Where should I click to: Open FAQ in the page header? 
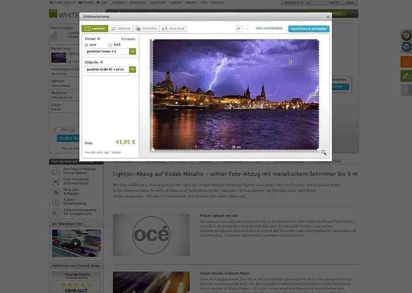(204, 2)
